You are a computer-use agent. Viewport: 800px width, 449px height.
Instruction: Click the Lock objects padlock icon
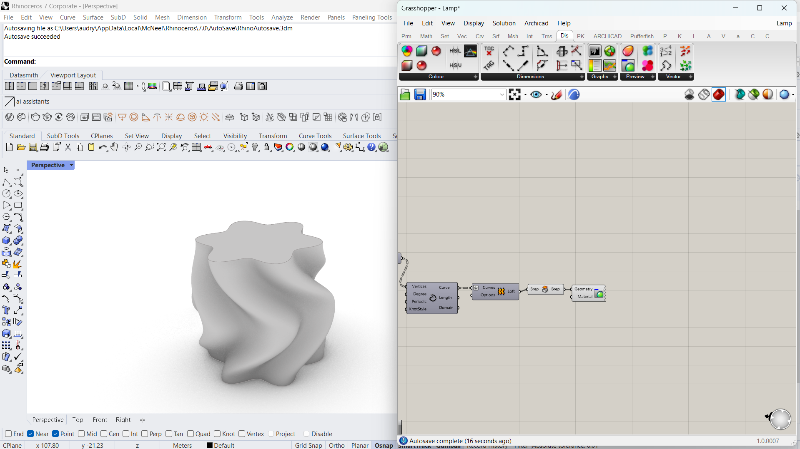pyautogui.click(x=267, y=147)
